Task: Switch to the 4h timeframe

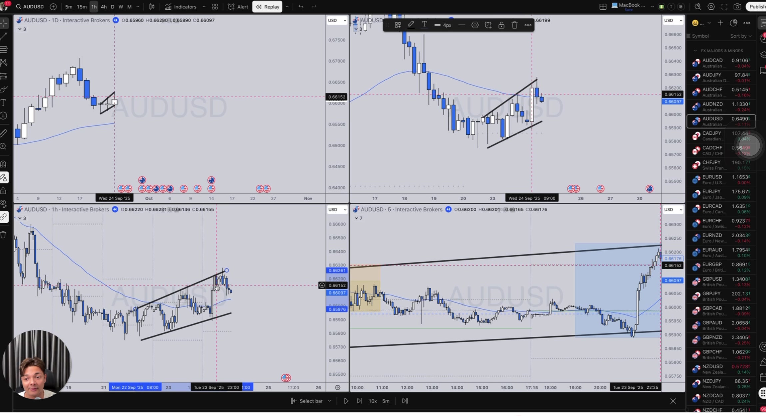Action: (104, 7)
